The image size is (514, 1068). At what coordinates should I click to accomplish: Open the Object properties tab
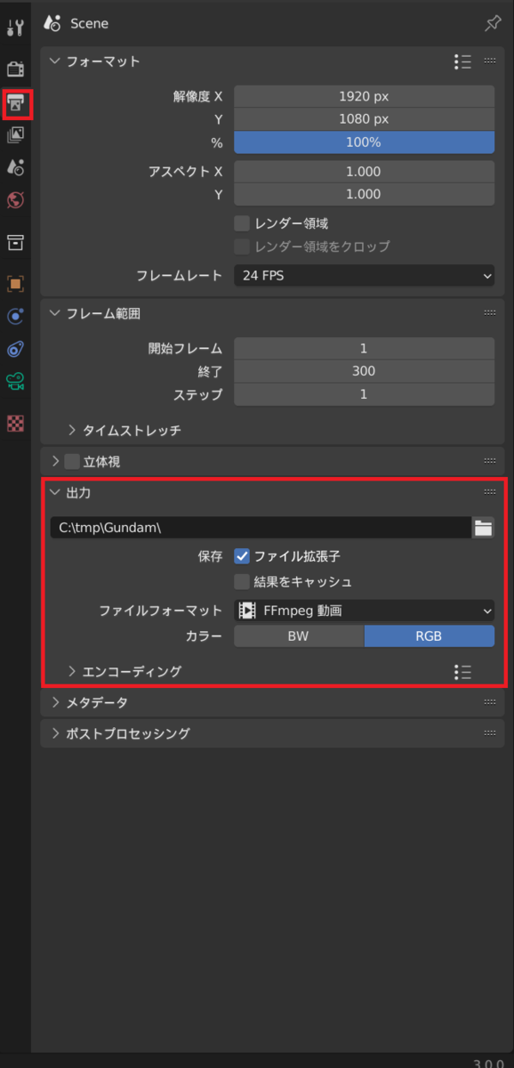(x=15, y=284)
